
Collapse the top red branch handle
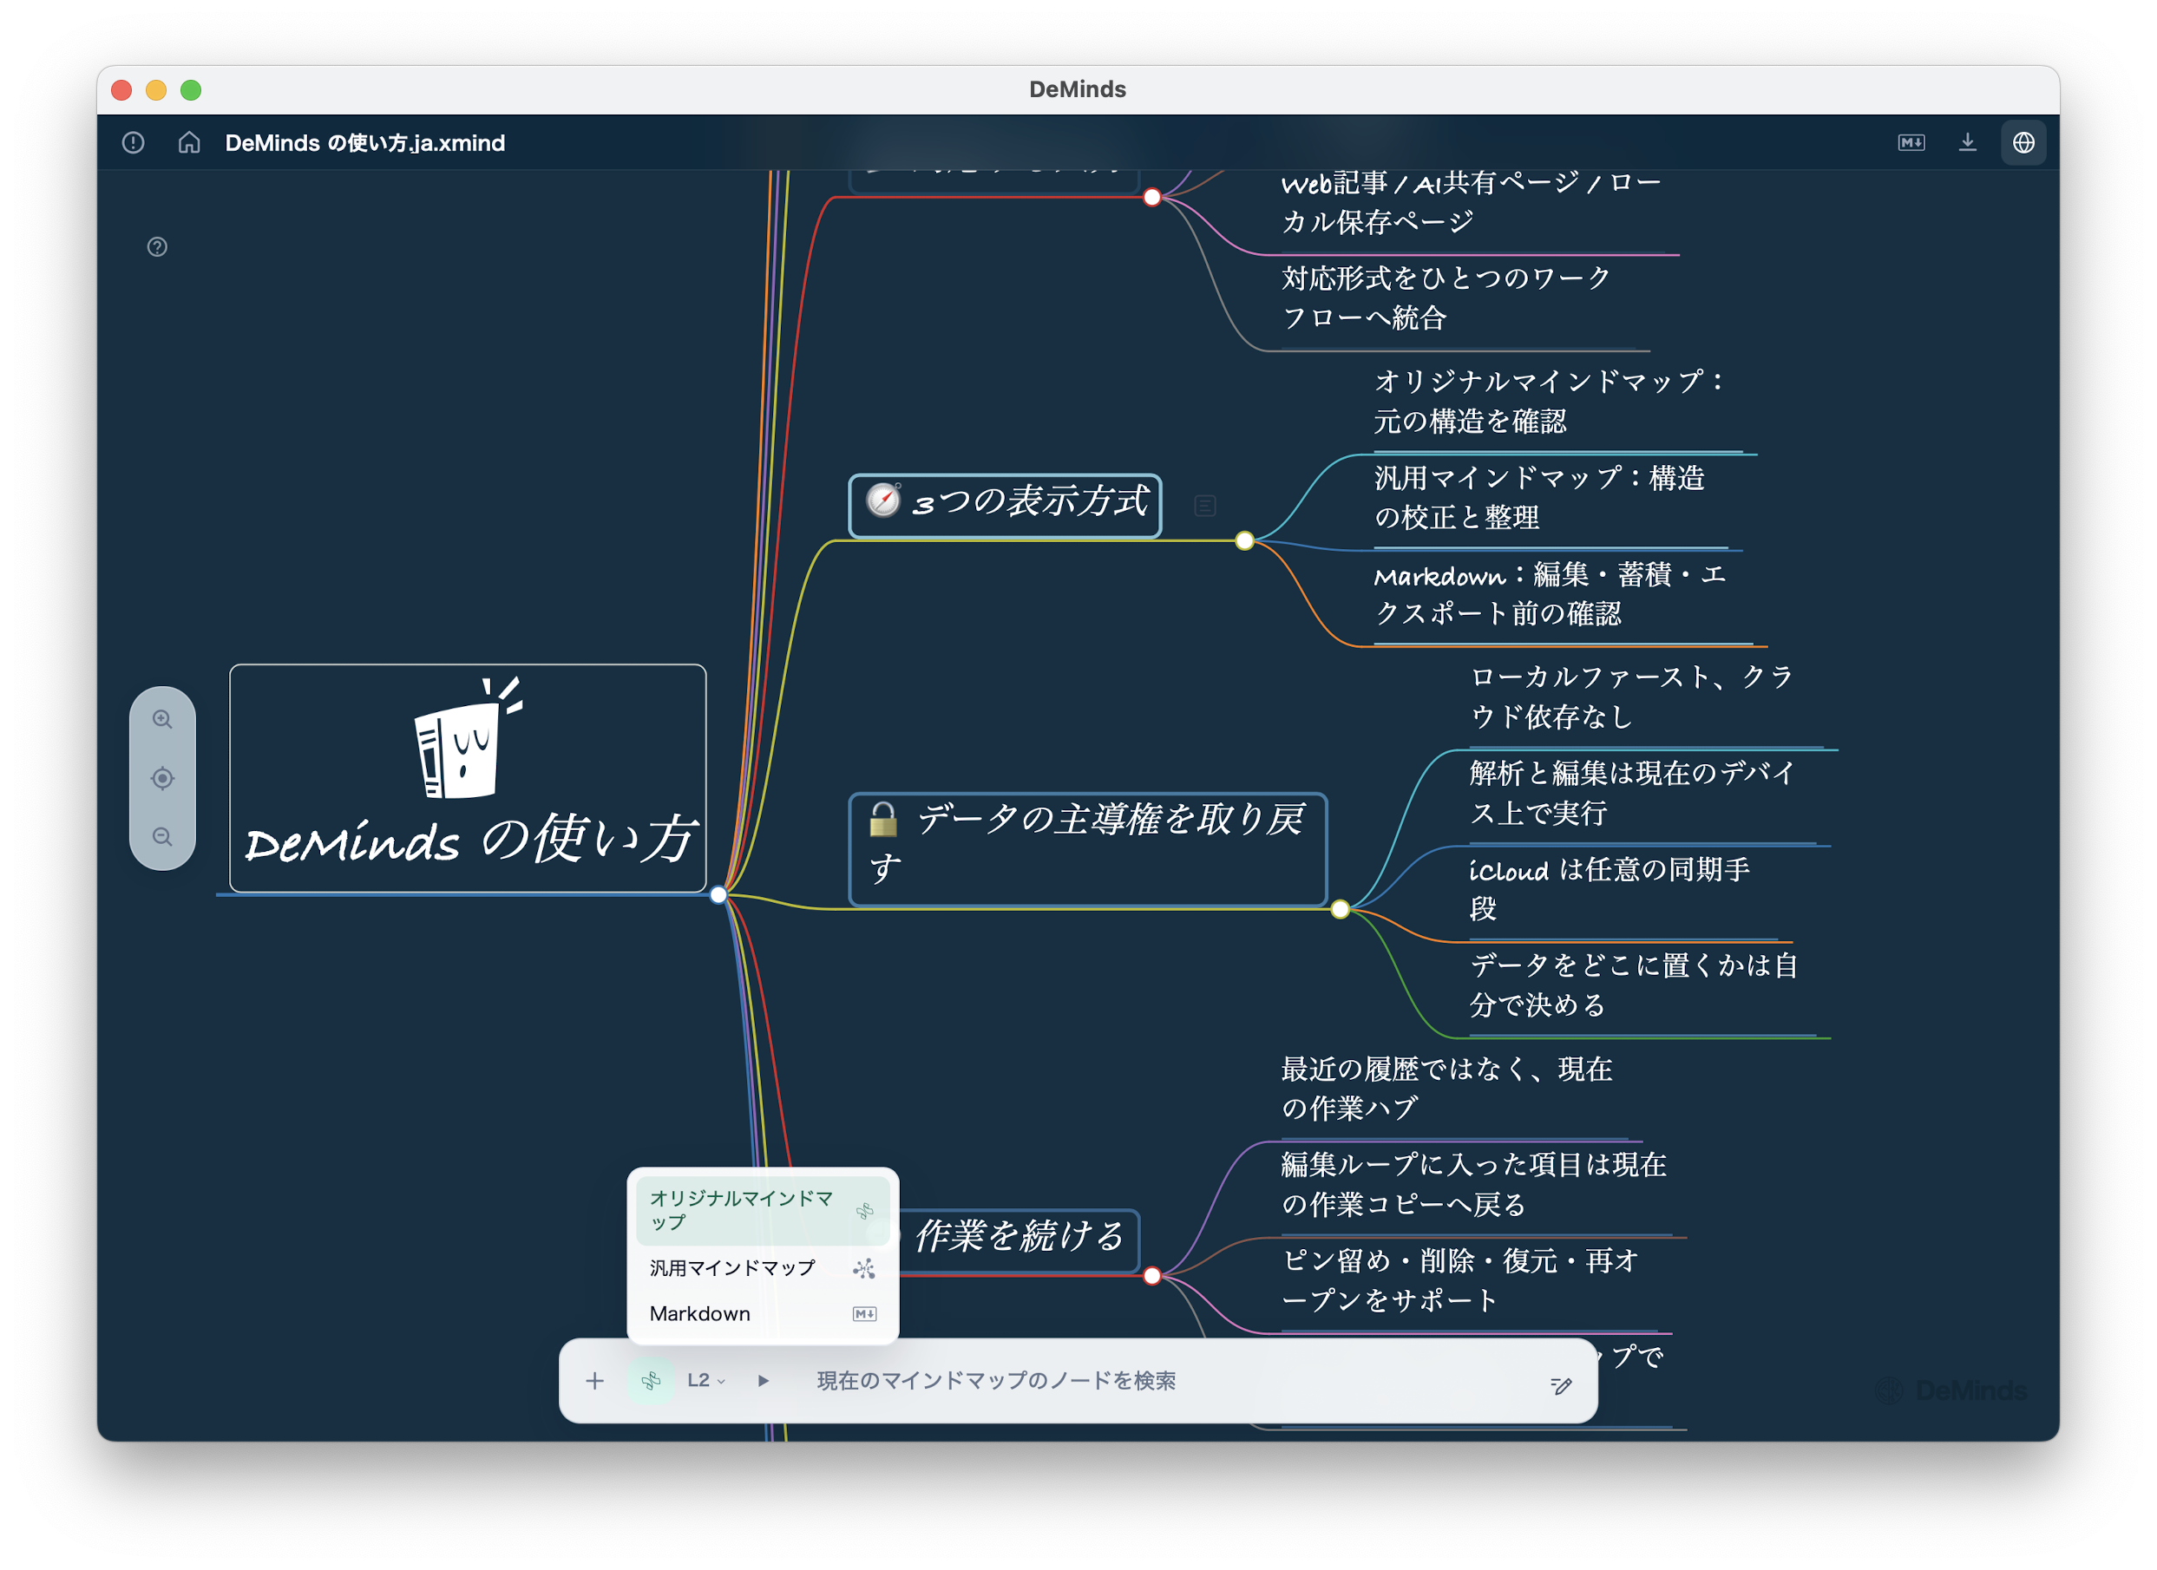1152,198
